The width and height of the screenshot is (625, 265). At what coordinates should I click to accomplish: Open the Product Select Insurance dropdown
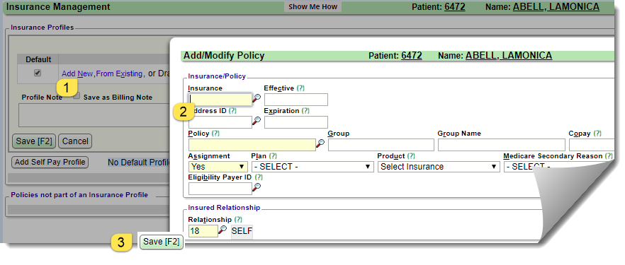pyautogui.click(x=439, y=167)
